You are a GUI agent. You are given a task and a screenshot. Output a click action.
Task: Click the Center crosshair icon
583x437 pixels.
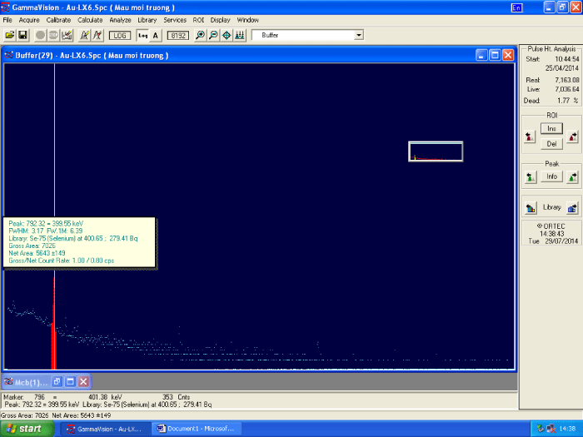(227, 35)
